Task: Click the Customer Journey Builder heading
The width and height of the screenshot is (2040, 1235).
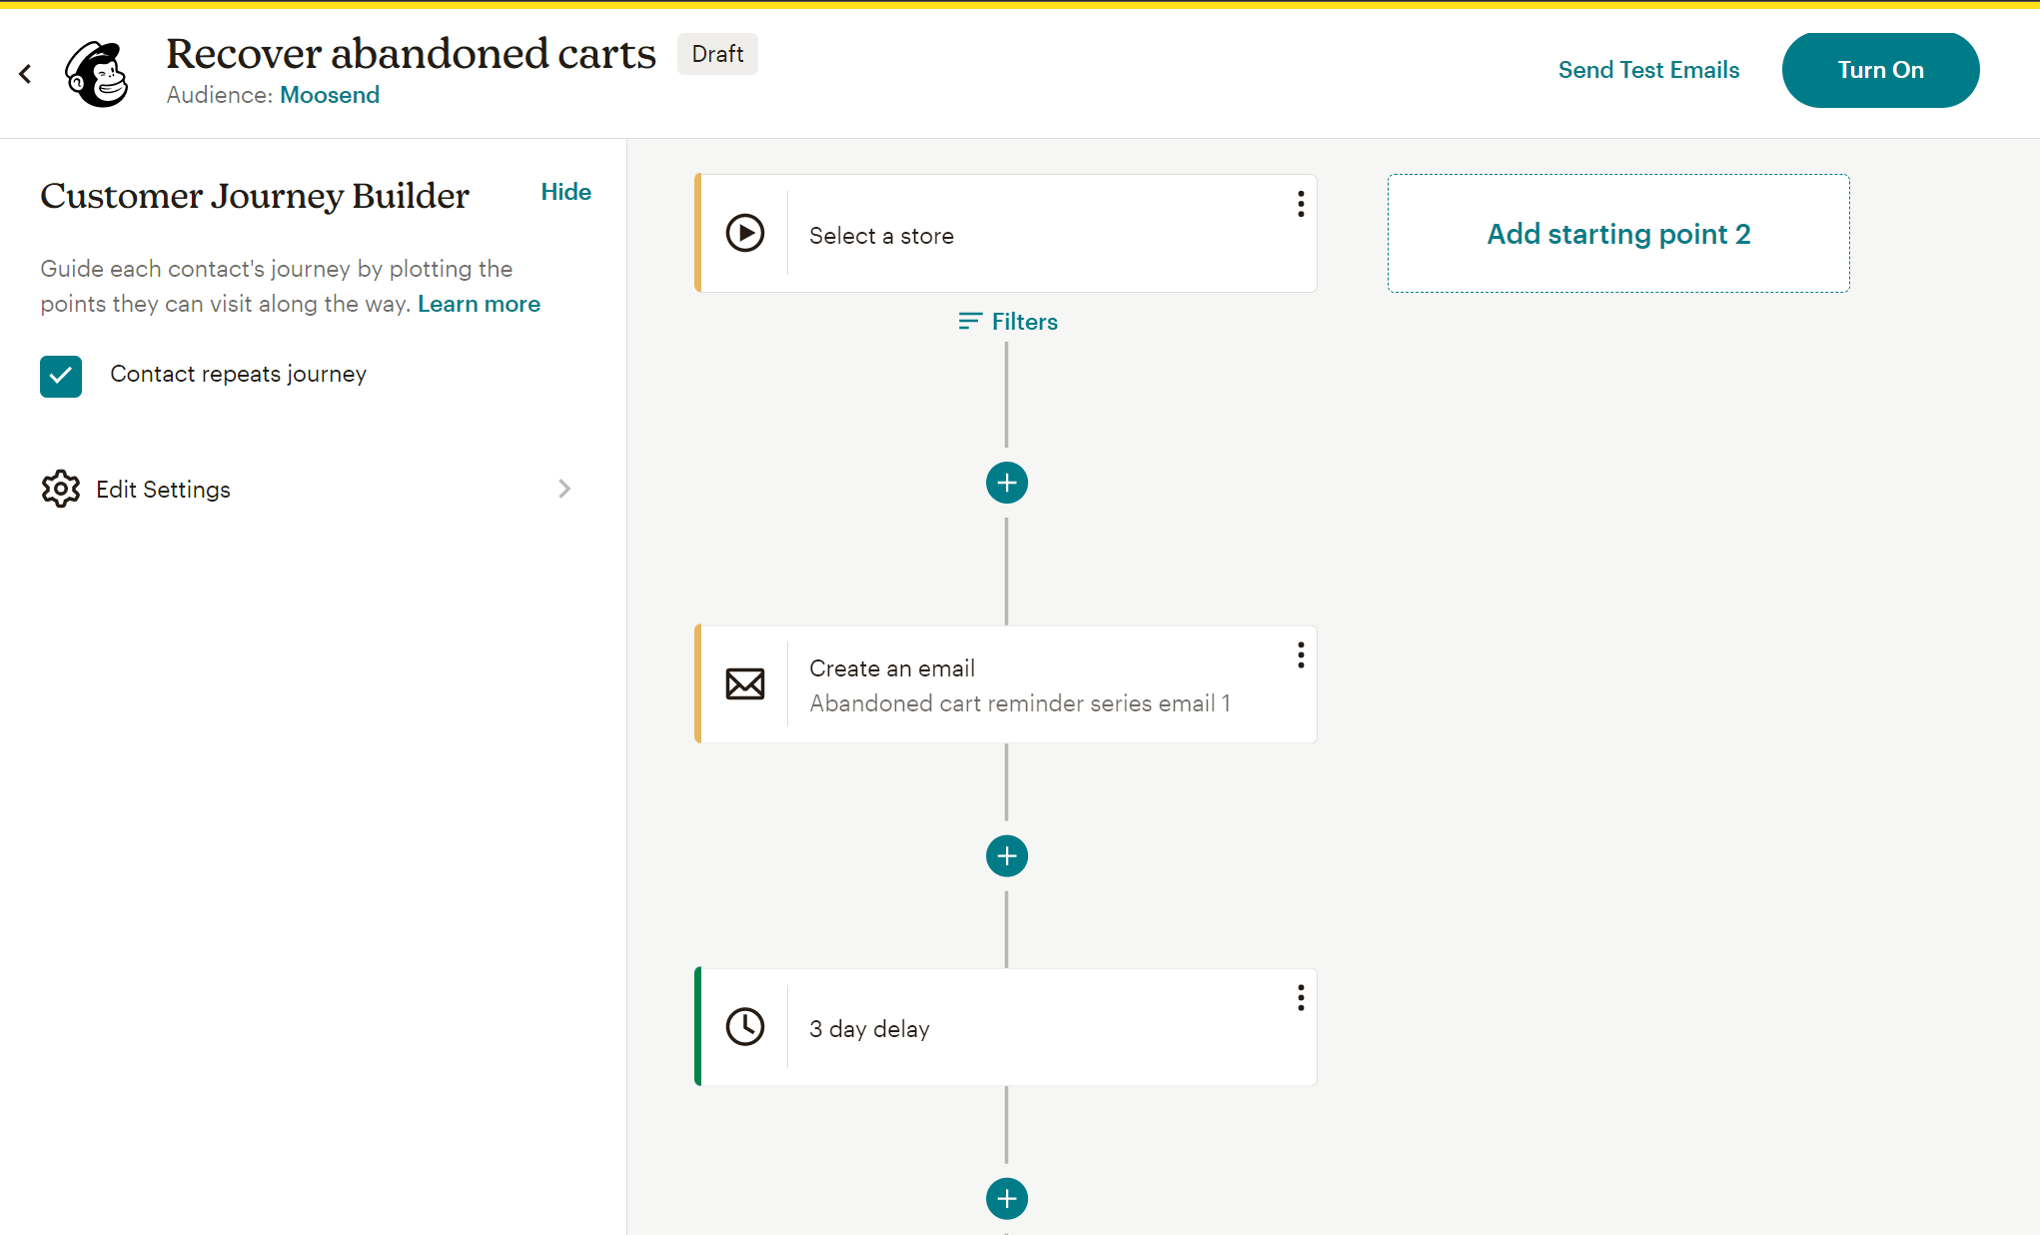Action: (255, 196)
